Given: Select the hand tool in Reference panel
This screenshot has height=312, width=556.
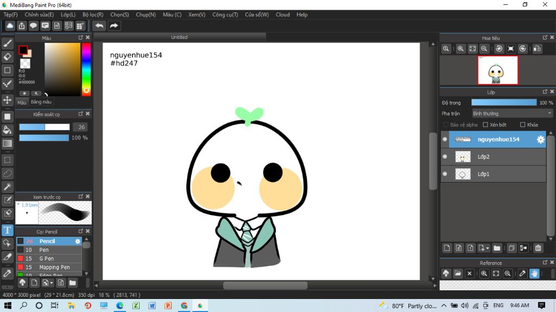Looking at the screenshot, I should click(534, 274).
